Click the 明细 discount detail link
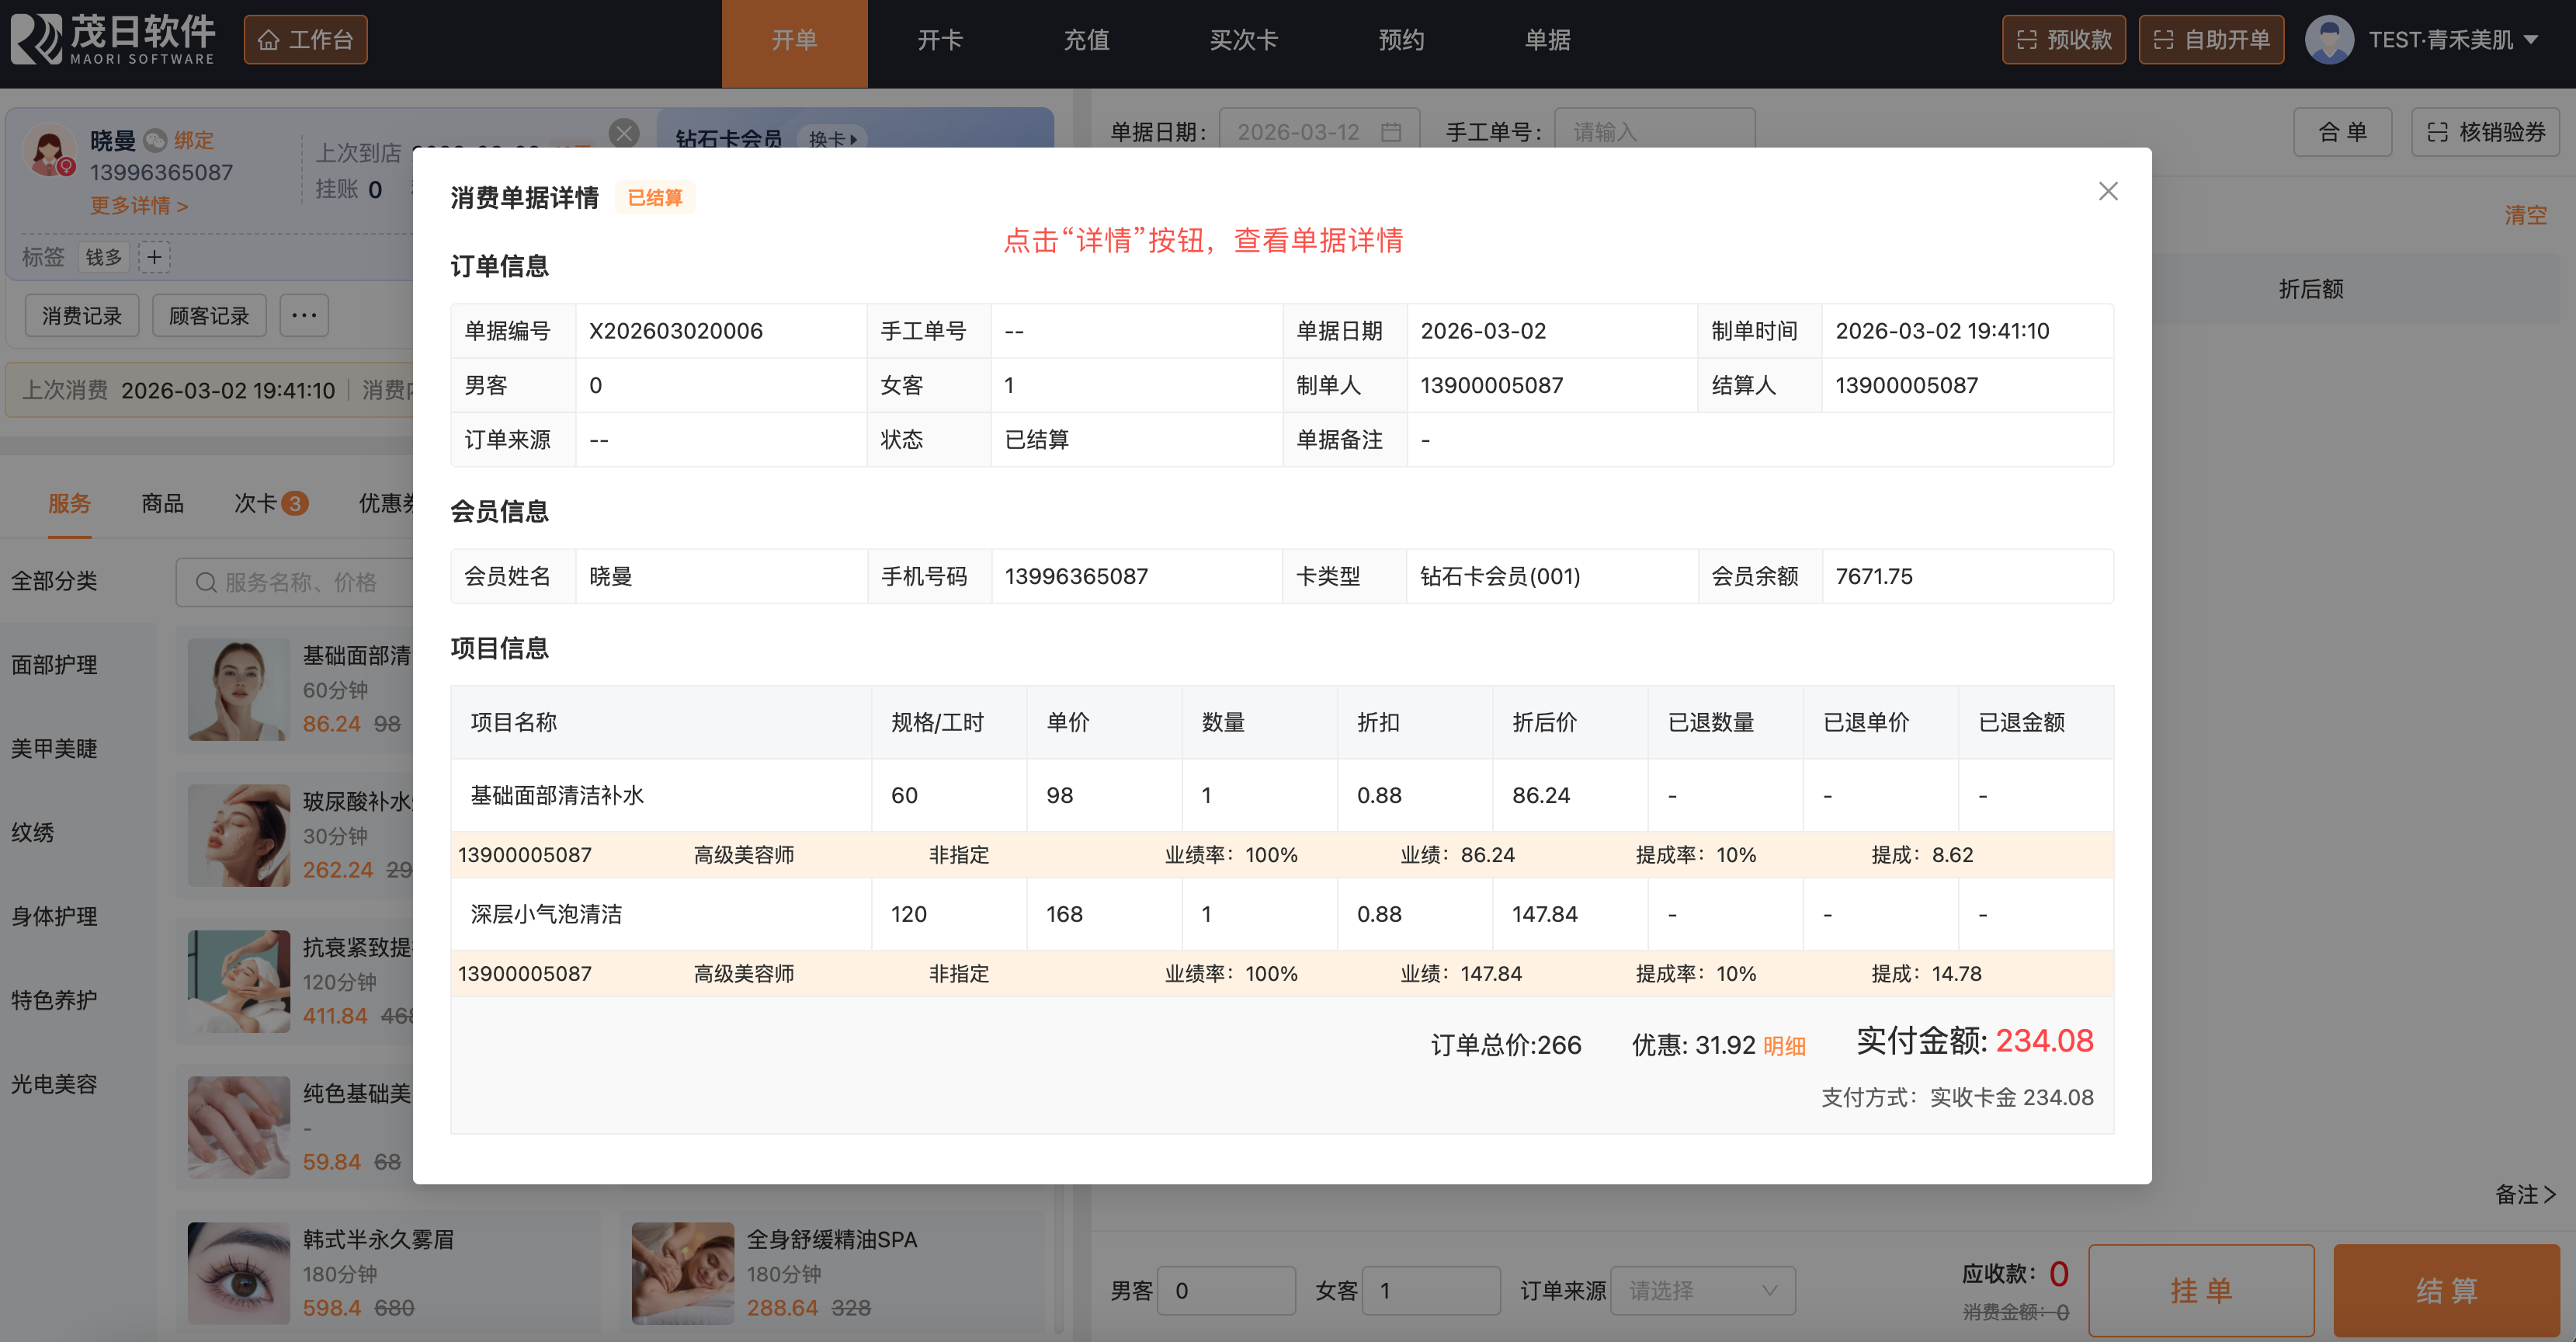This screenshot has height=1342, width=2576. (x=1783, y=1046)
